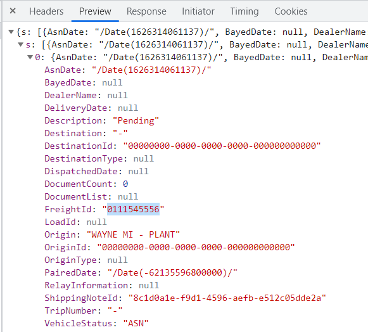Open the Timing tab
Screen dimensions: 368x332
[x=244, y=11]
